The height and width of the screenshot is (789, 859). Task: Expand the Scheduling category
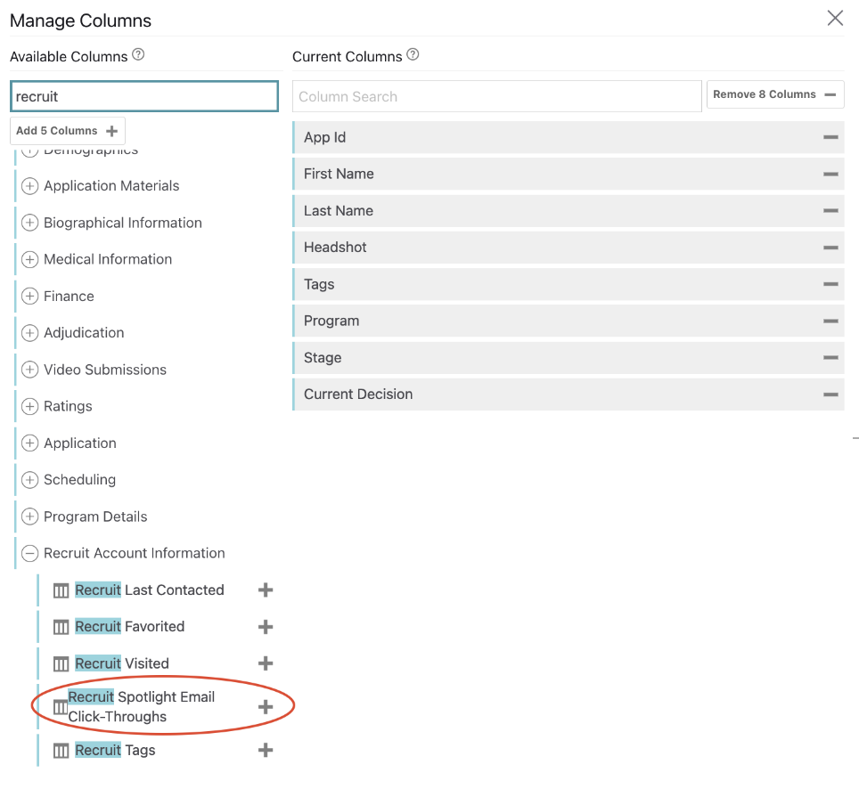[x=30, y=480]
